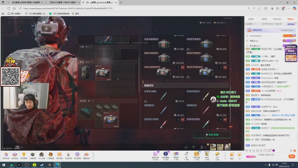The image size is (298, 168).
Task: Add currency with the plus beside 28,959
Action: (x=225, y=23)
